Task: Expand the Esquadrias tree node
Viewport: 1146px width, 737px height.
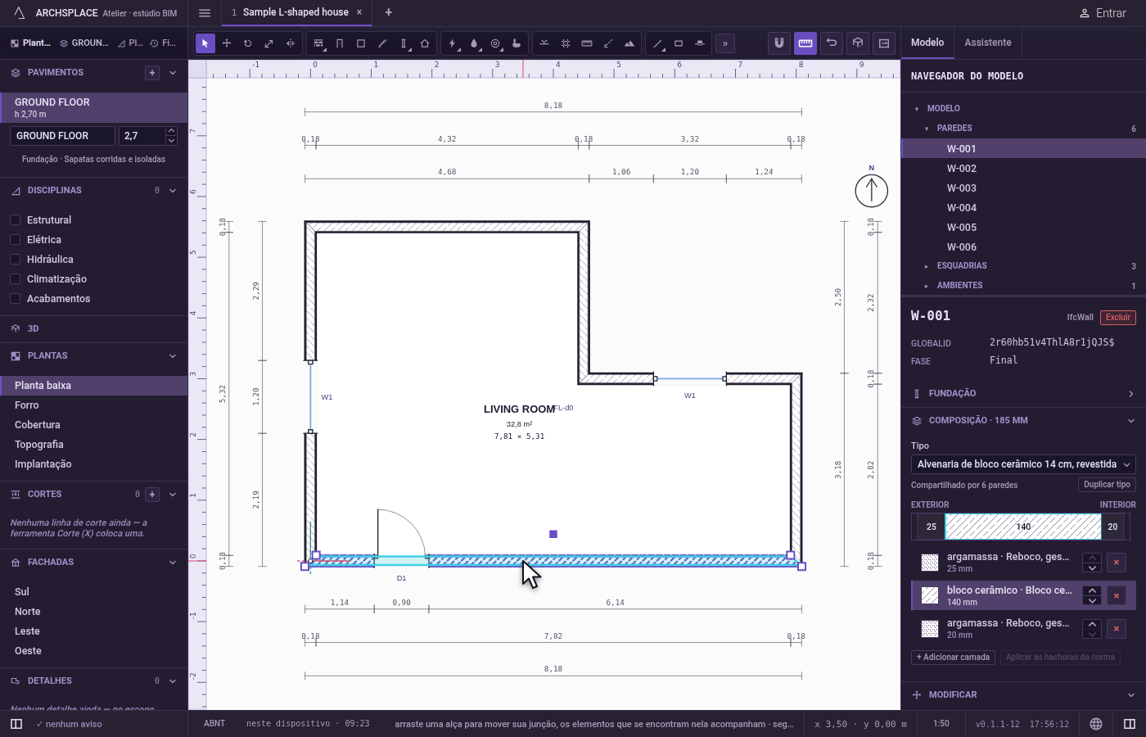Action: (927, 266)
